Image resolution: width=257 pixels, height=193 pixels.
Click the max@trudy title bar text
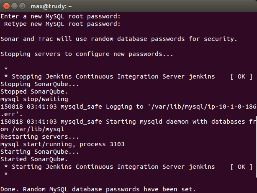(51, 6)
